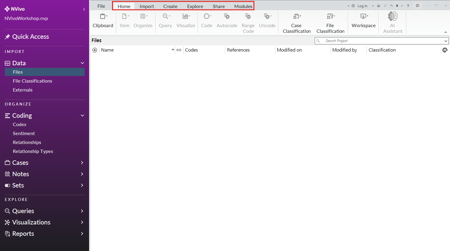Image resolution: width=450 pixels, height=251 pixels.
Task: Click the Autocode ribbon button
Action: click(x=227, y=21)
